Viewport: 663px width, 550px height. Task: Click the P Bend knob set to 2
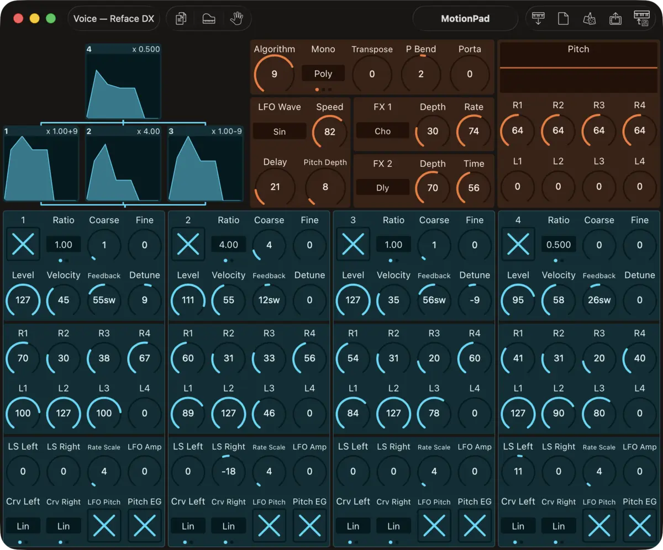(x=421, y=74)
